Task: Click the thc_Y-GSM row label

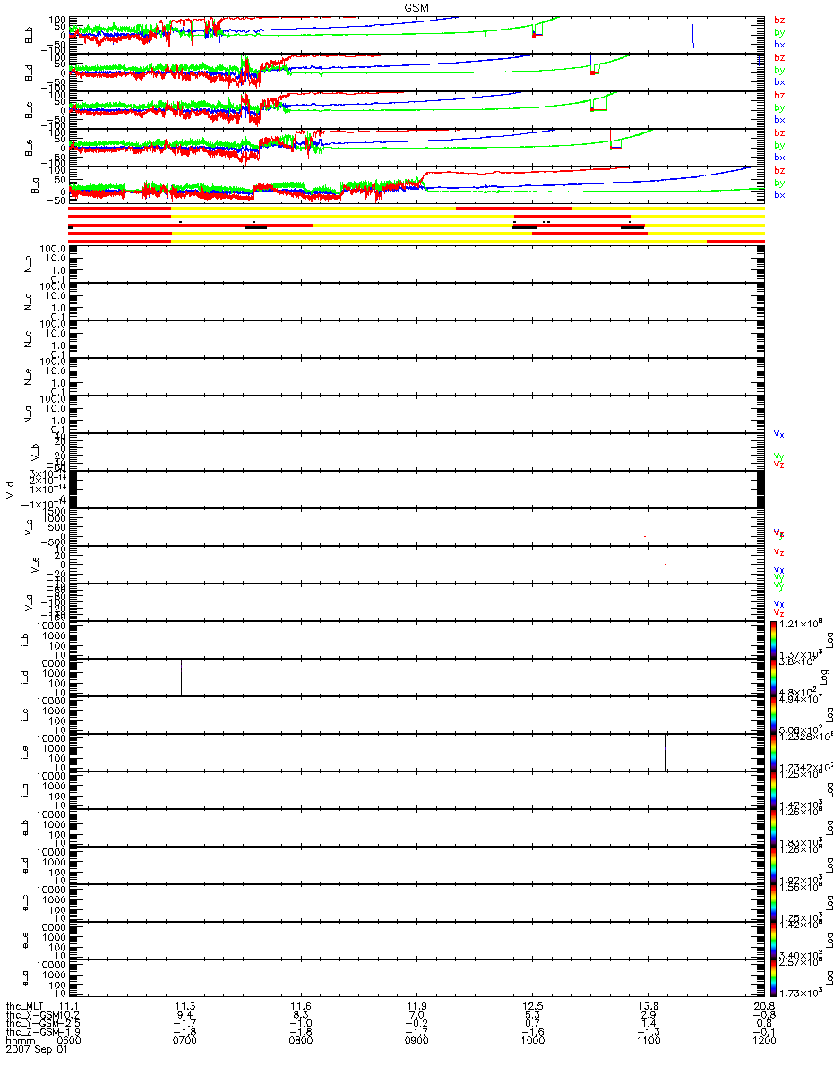Action: pos(31,1024)
